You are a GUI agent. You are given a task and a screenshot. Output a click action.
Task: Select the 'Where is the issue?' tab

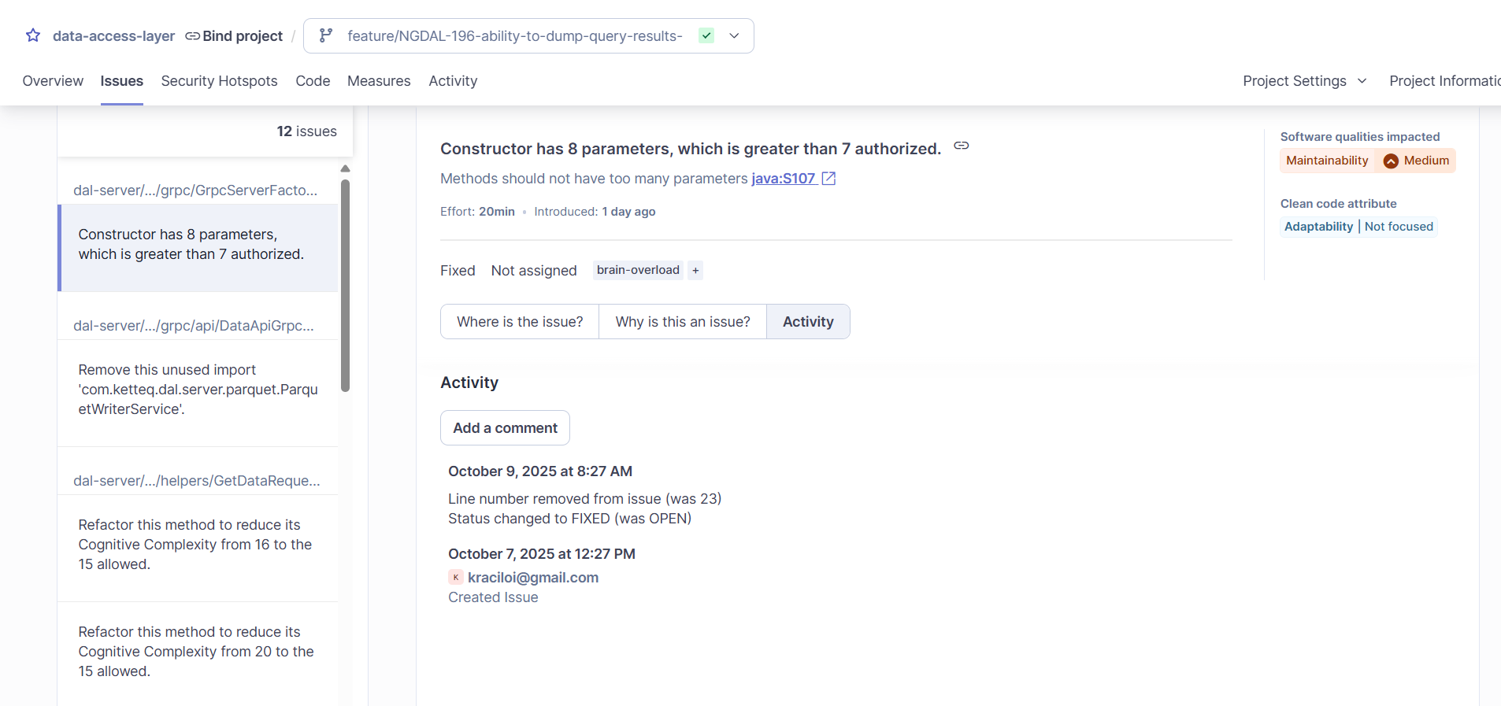(x=520, y=321)
